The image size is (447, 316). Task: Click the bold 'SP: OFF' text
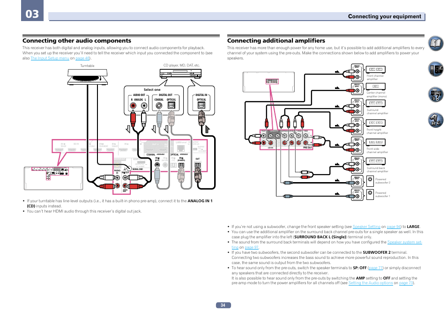[x=360, y=268]
